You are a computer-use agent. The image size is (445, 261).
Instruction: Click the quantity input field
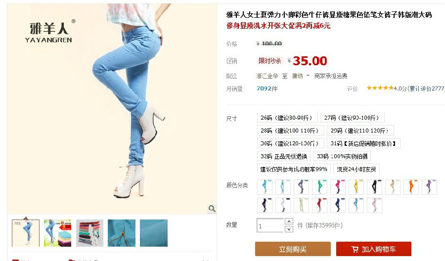coord(270,225)
